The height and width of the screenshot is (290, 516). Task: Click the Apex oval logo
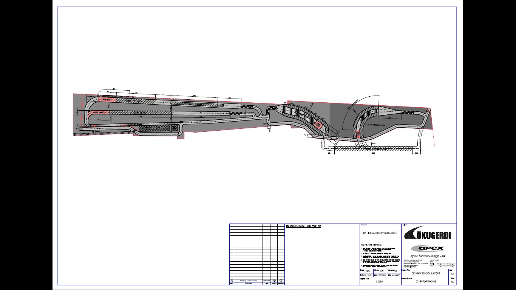[x=428, y=248]
